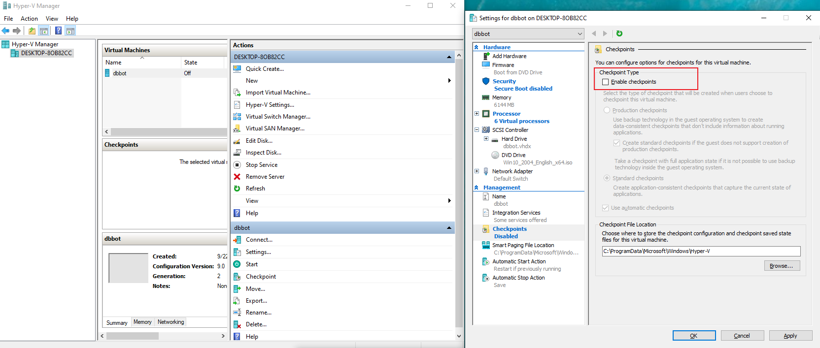Toggle Create standard checkpoints fallback checkbox
This screenshot has width=820, height=348.
pos(616,143)
